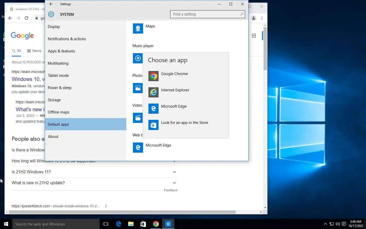This screenshot has width=366, height=229.
Task: Switch to Chrome on the taskbar
Action: coord(156,224)
